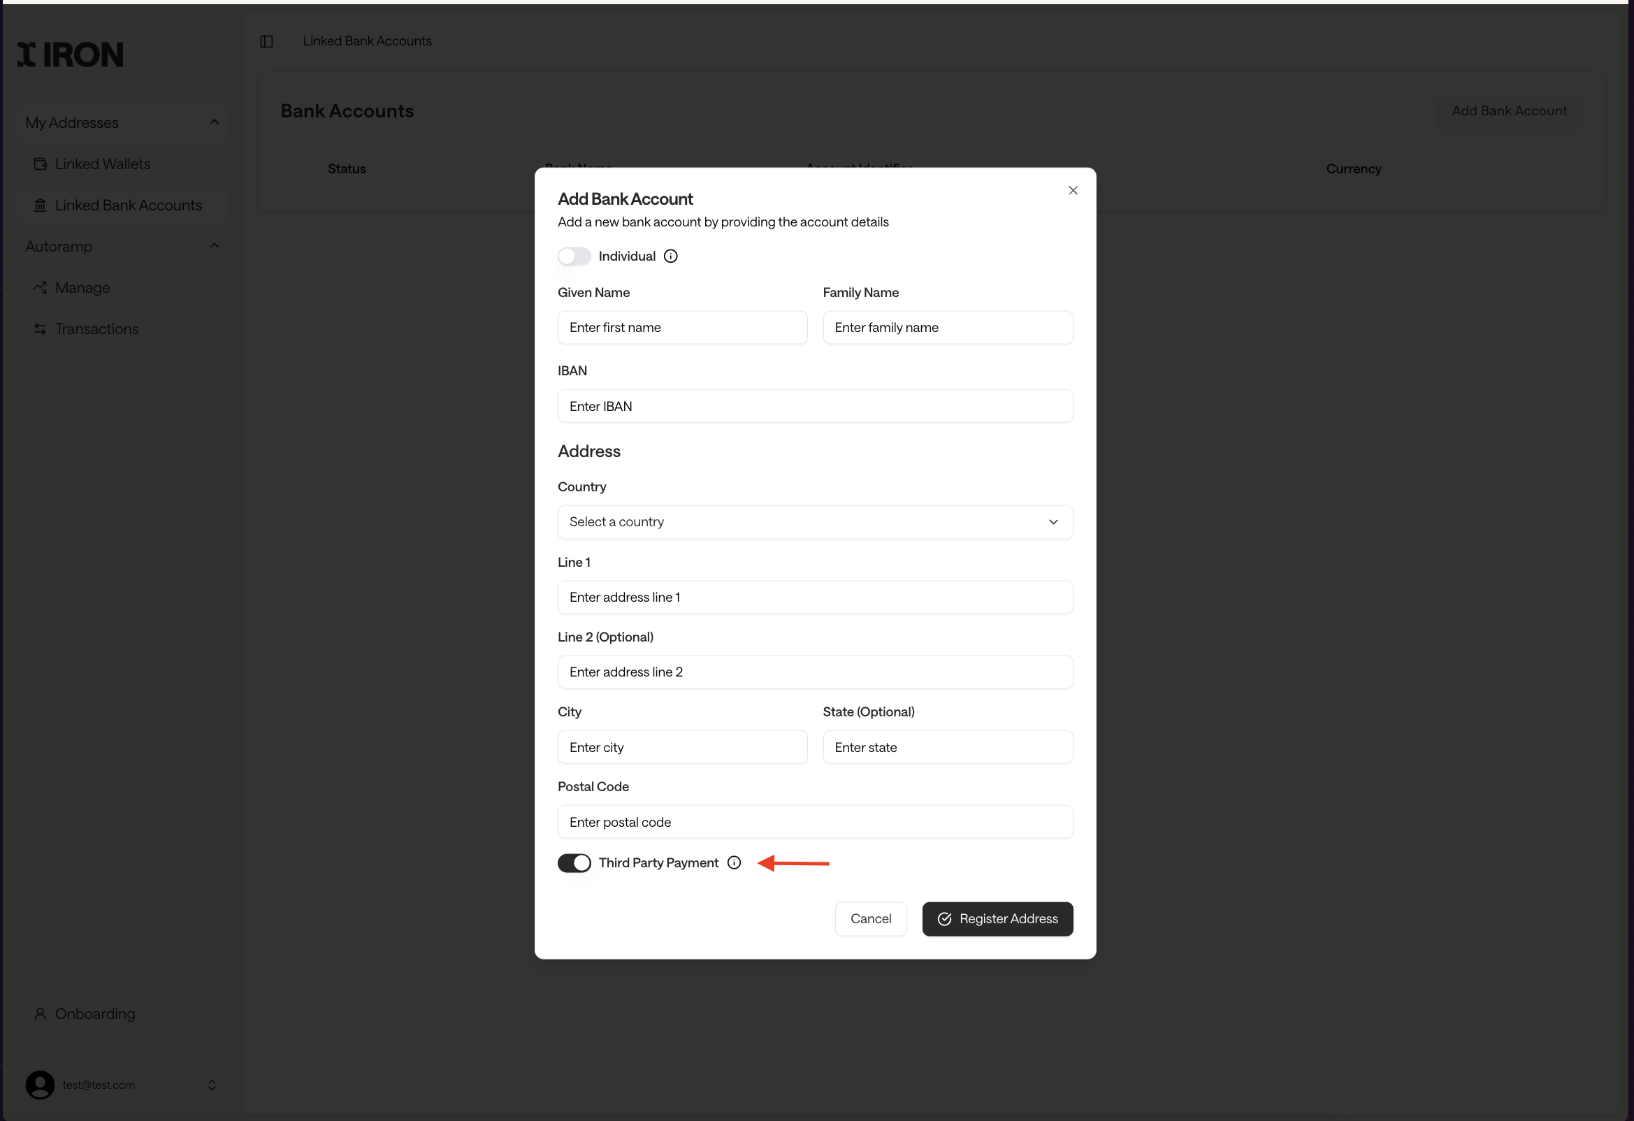Click the user avatar icon
Viewport: 1634px width, 1121px height.
click(x=40, y=1085)
